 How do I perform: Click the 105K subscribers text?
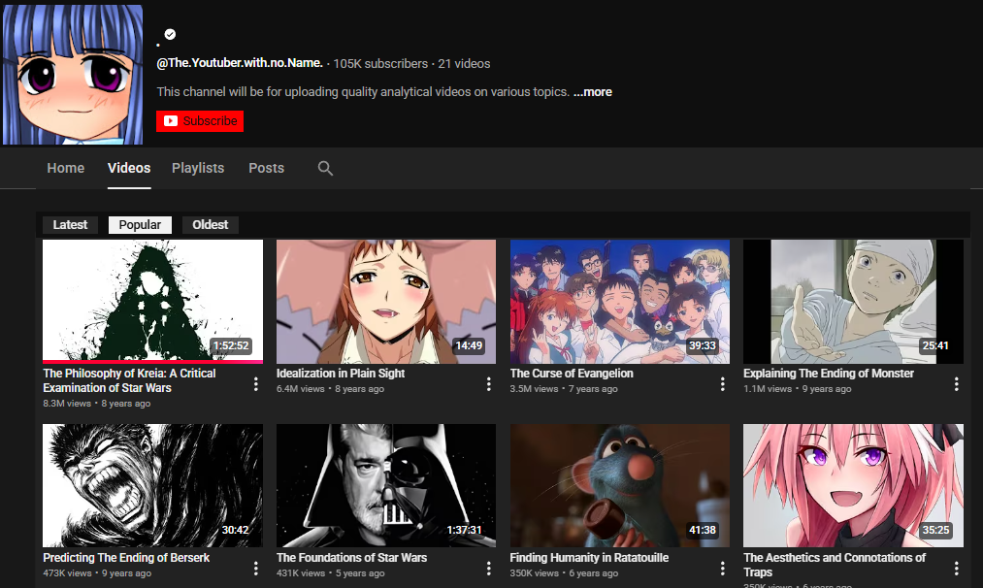(380, 64)
